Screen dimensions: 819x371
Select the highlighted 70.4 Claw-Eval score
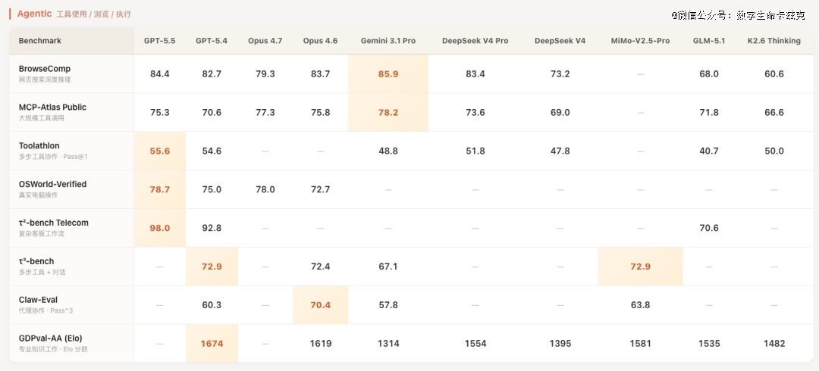coord(320,305)
